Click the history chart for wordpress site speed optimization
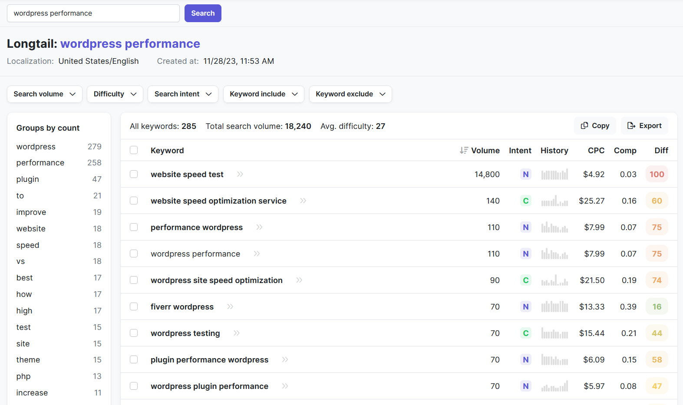Image resolution: width=683 pixels, height=405 pixels. [554, 280]
